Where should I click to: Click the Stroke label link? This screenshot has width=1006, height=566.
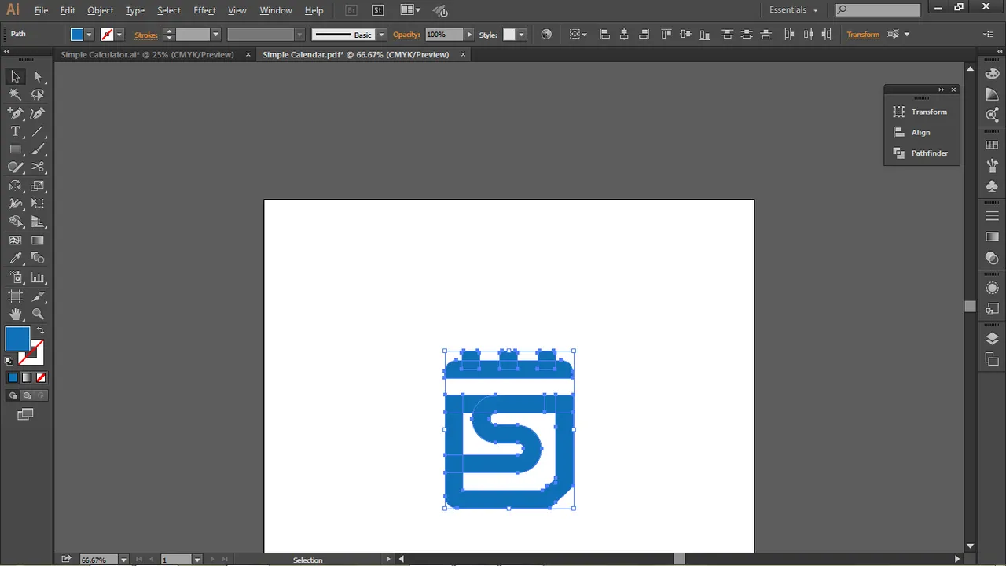(x=146, y=35)
